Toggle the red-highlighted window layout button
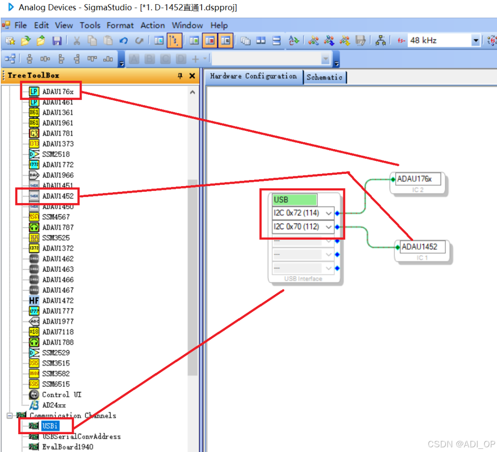The height and width of the screenshot is (452, 497). (210, 41)
